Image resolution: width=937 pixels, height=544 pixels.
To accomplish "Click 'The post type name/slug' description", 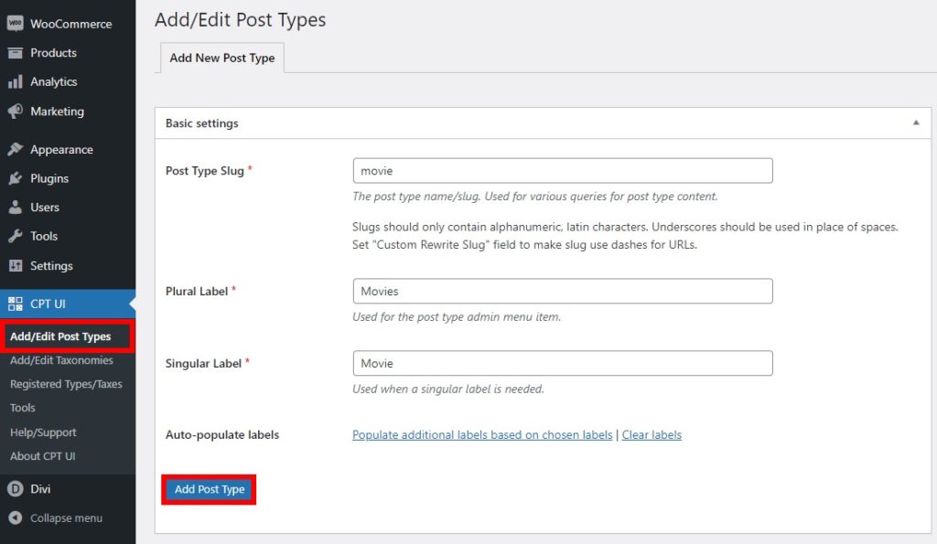I will (x=534, y=197).
